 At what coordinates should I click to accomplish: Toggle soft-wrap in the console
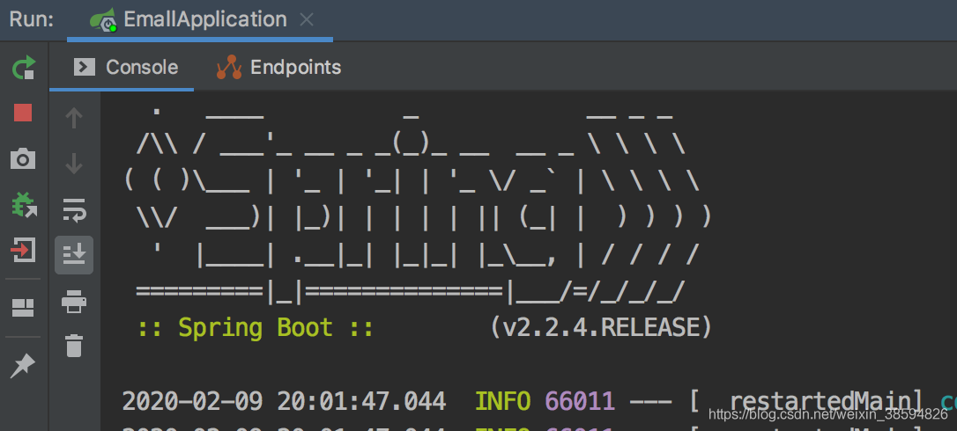(x=74, y=209)
